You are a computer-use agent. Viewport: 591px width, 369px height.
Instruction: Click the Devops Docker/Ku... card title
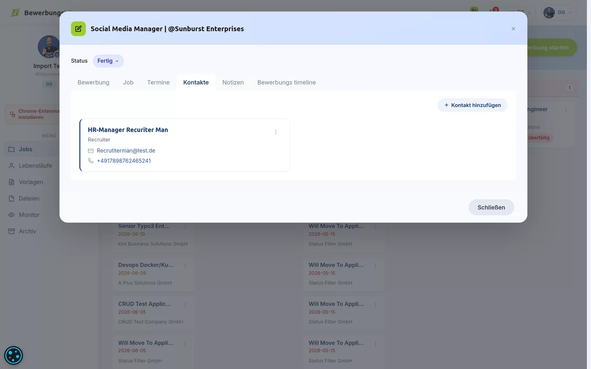tap(146, 265)
